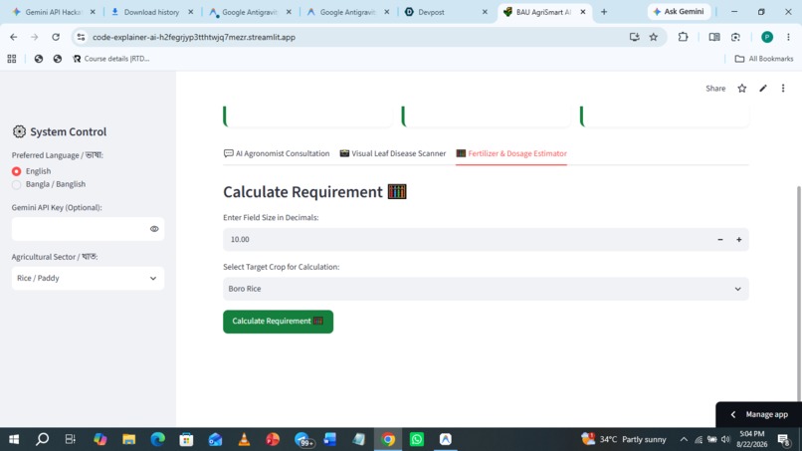The image size is (802, 451).
Task: Open the Chrome three-dot menu
Action: (788, 37)
